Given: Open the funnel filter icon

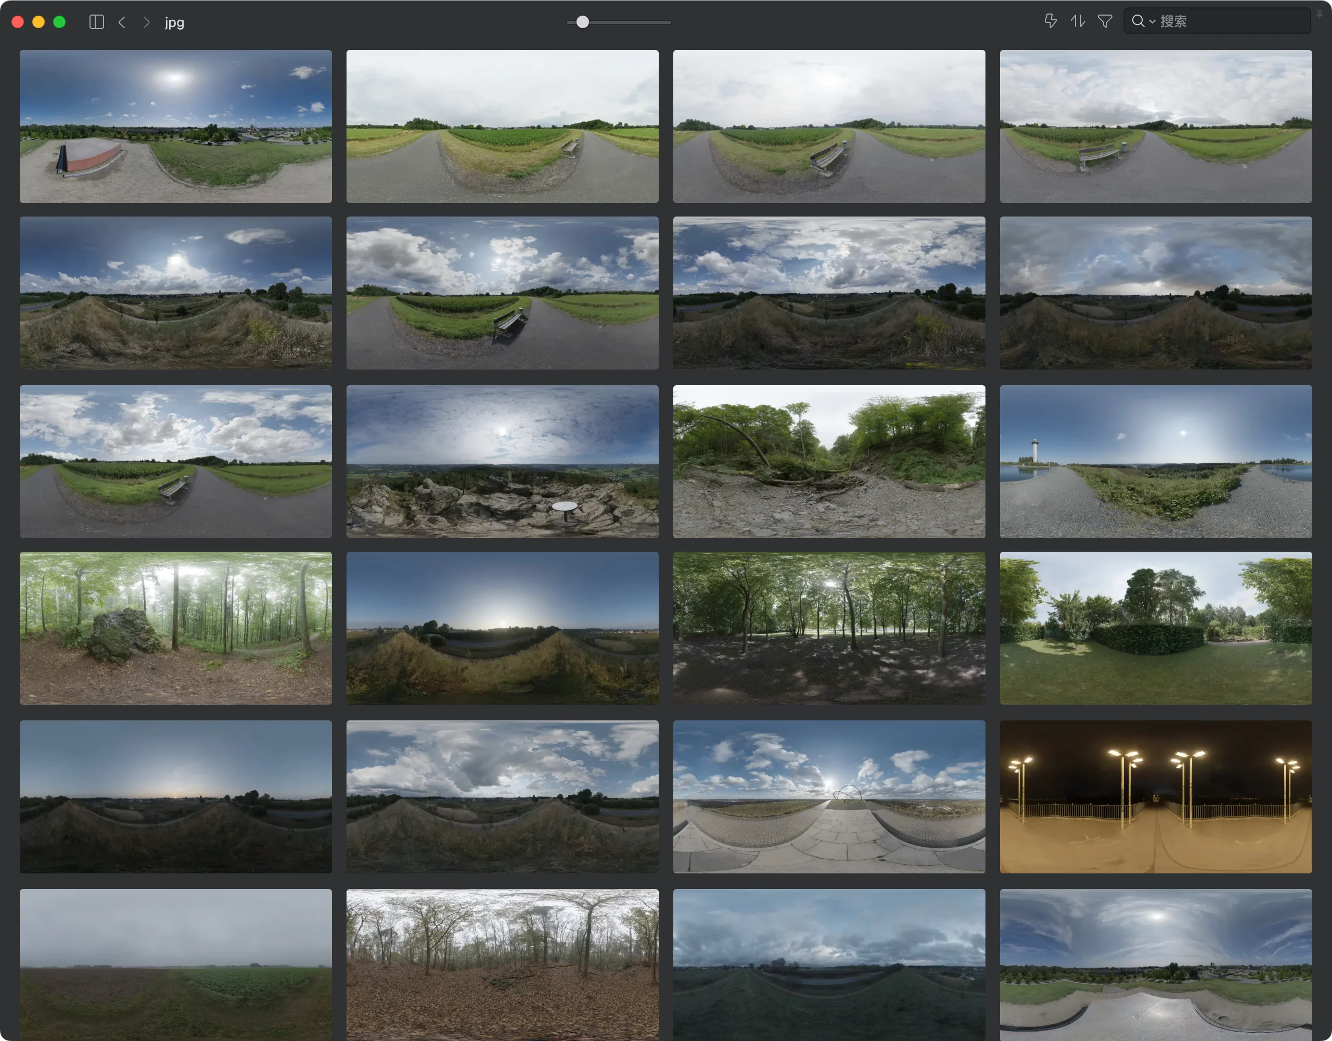Looking at the screenshot, I should (x=1105, y=21).
